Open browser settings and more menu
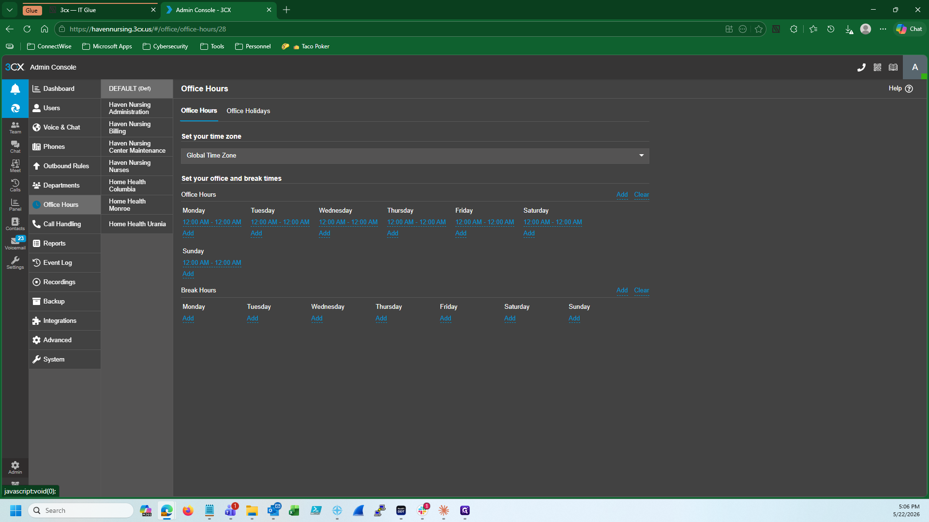 pos(883,29)
